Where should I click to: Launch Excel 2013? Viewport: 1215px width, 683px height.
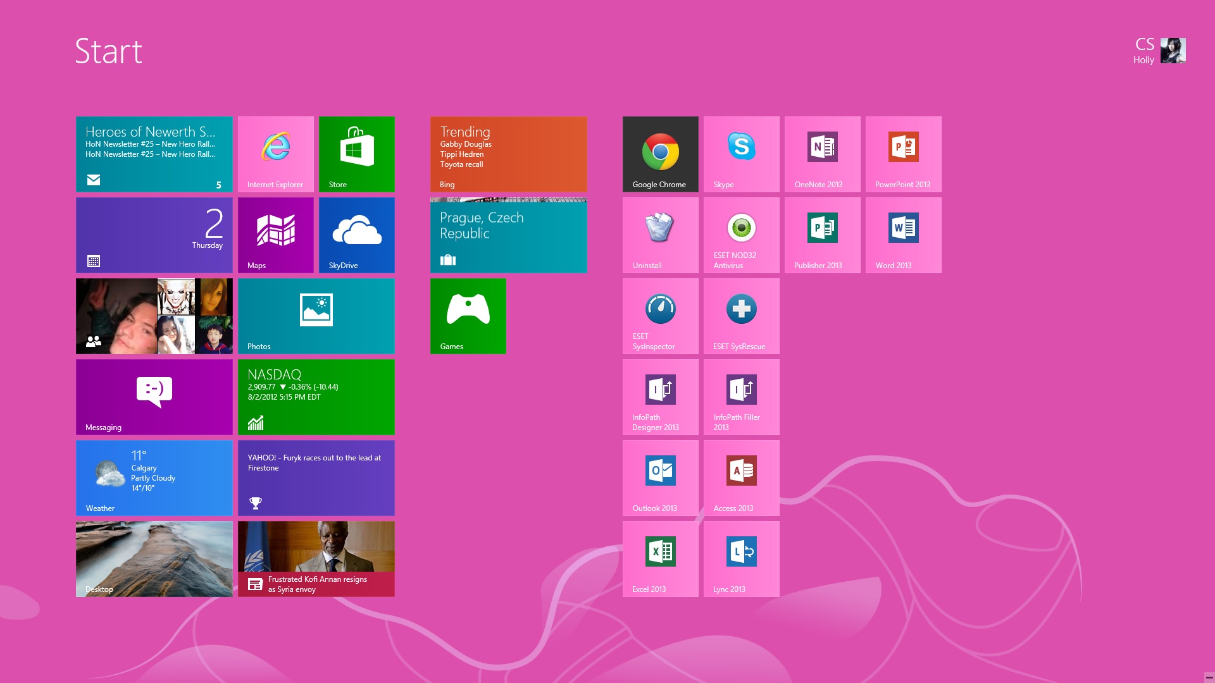659,558
